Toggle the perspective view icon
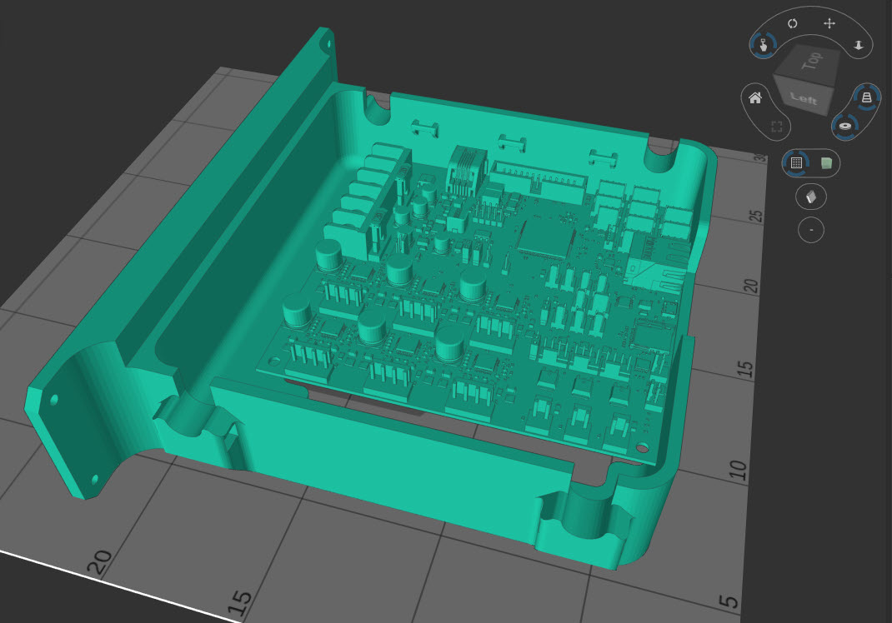Image resolution: width=892 pixels, height=623 pixels. click(866, 97)
